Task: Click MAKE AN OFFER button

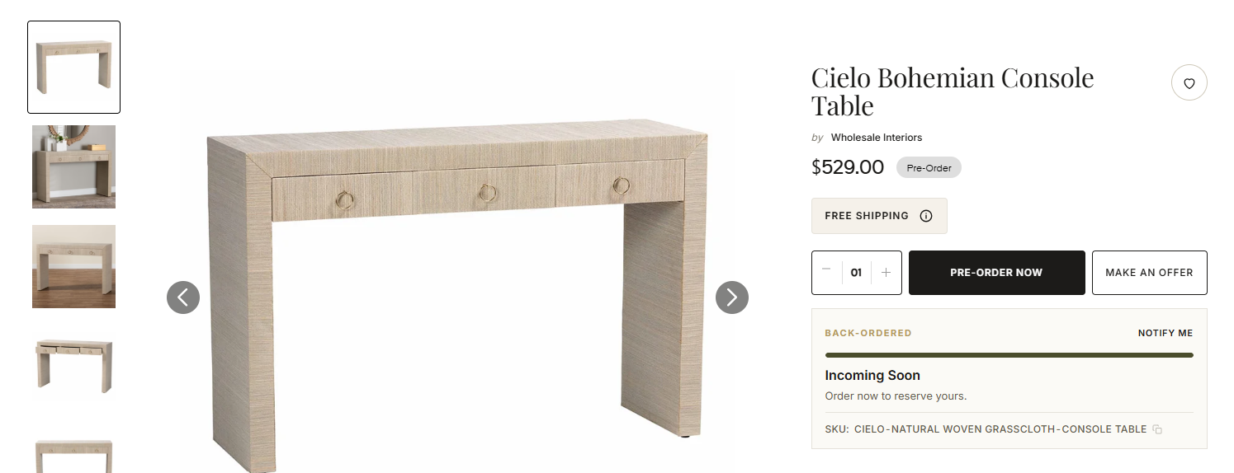Action: pyautogui.click(x=1149, y=273)
